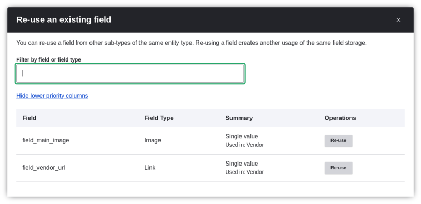The height and width of the screenshot is (204, 421).
Task: Click the Operations column header
Action: tap(340, 118)
